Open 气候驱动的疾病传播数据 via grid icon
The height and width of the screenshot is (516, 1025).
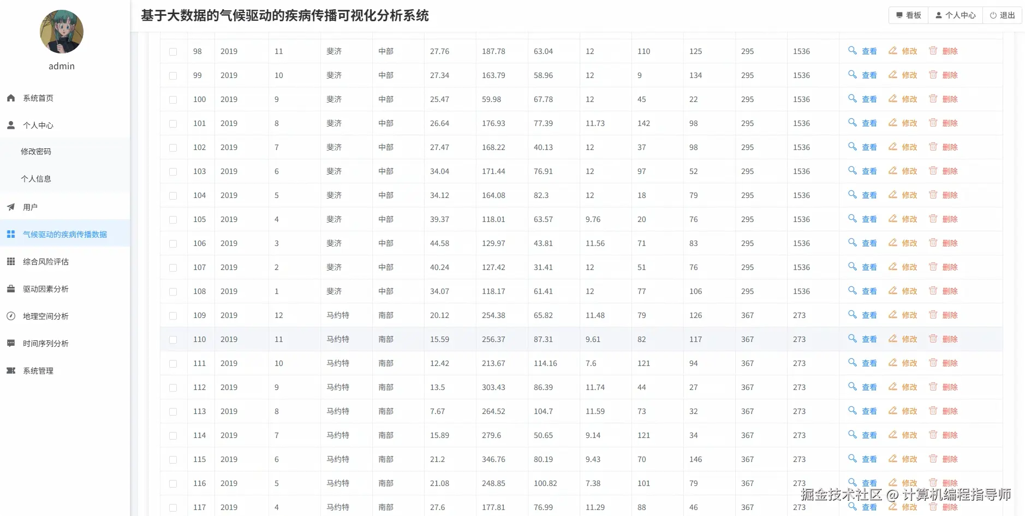(10, 233)
